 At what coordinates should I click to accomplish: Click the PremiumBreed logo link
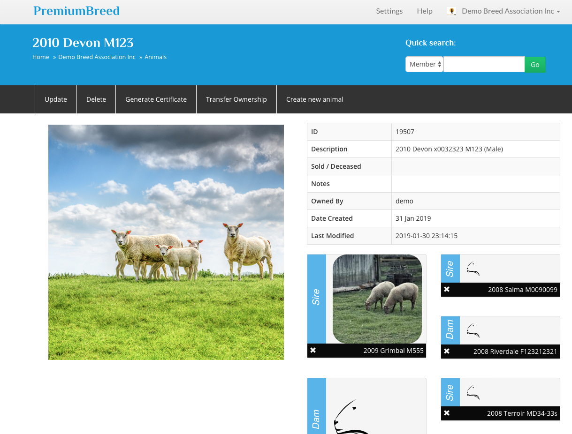coord(76,11)
